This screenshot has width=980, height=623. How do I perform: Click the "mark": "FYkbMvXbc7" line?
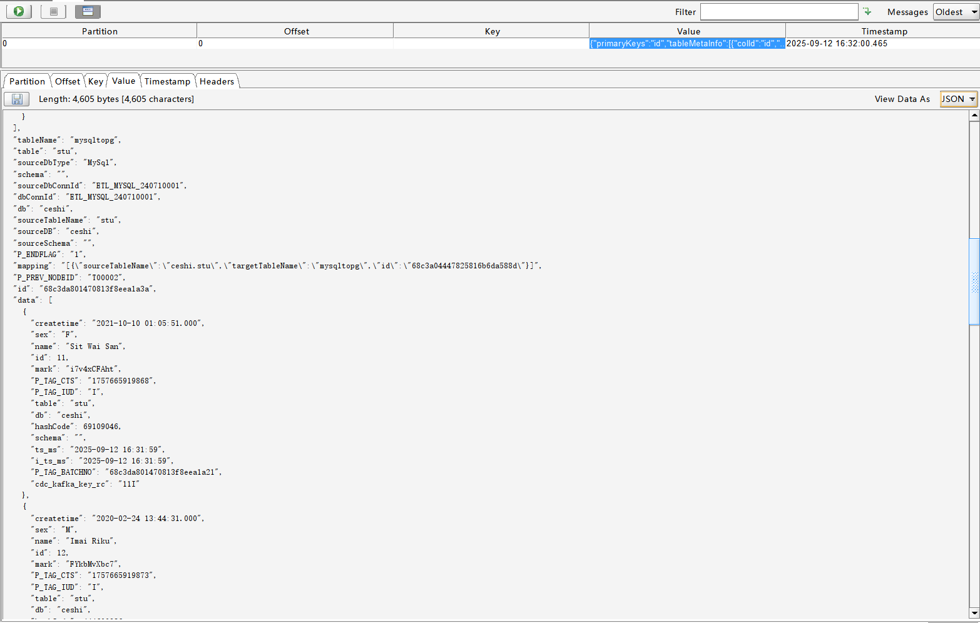pos(76,564)
